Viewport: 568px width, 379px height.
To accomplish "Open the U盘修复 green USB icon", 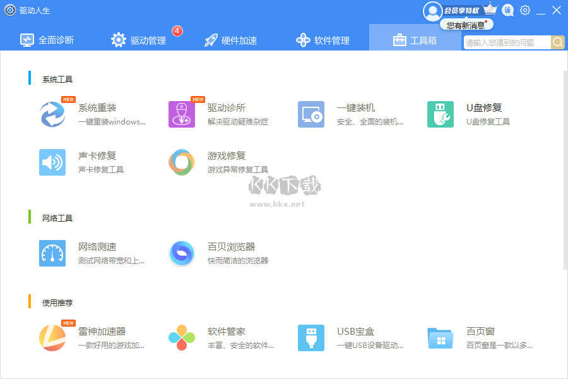I will pos(441,114).
